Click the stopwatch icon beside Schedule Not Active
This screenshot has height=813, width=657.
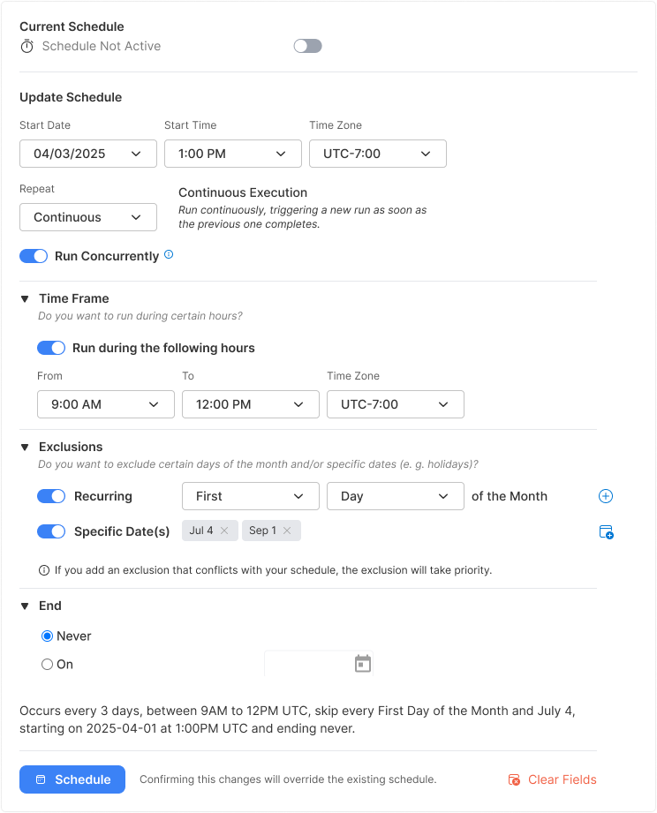coord(27,47)
